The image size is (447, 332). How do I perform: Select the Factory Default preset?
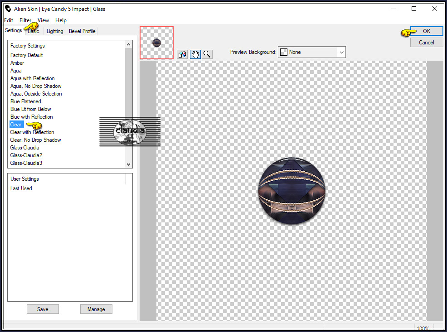(26, 55)
